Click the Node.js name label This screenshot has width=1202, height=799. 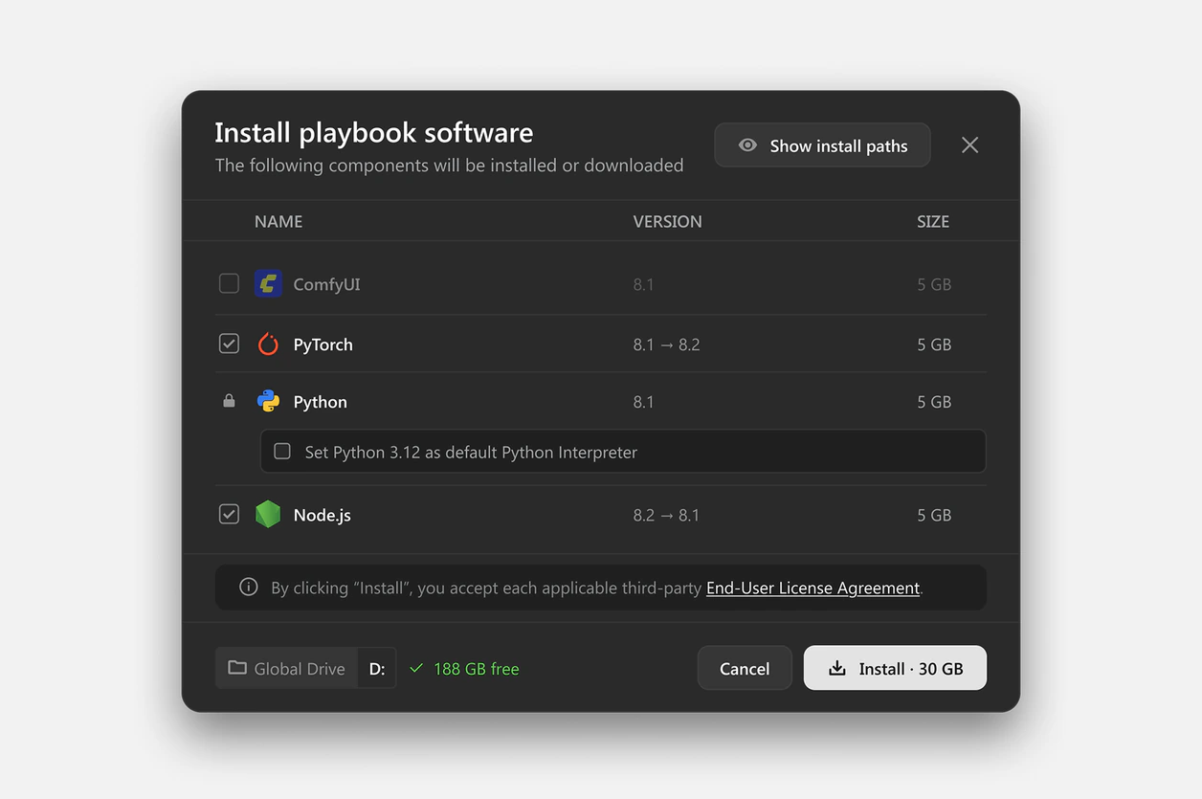pyautogui.click(x=322, y=515)
